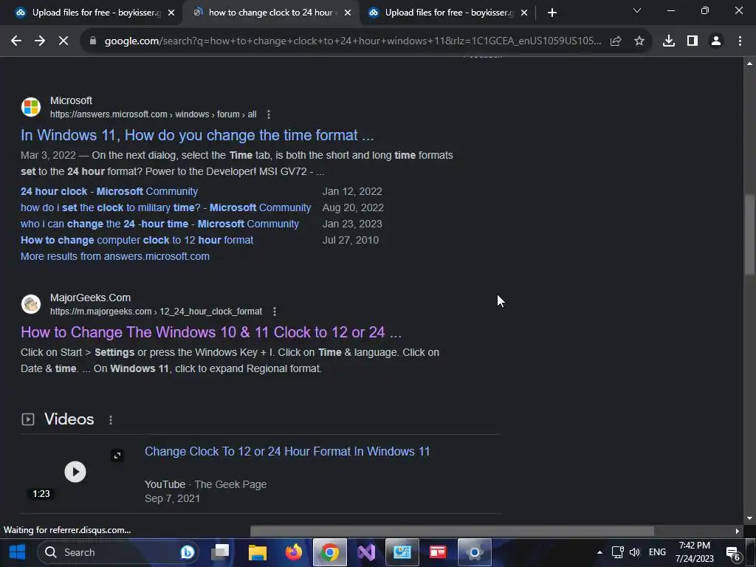Viewport: 756px width, 567px height.
Task: Open 'In Windows 11, How do you change the time format' result
Action: [x=197, y=135]
